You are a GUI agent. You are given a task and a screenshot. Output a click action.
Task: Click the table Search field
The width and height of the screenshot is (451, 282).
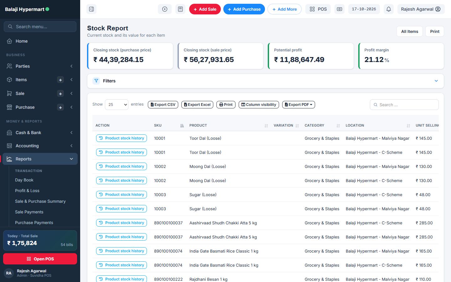click(x=404, y=105)
